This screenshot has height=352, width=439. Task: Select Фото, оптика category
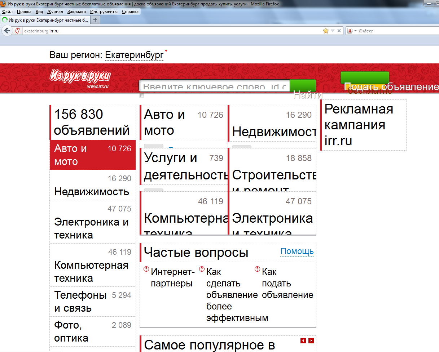click(x=93, y=331)
